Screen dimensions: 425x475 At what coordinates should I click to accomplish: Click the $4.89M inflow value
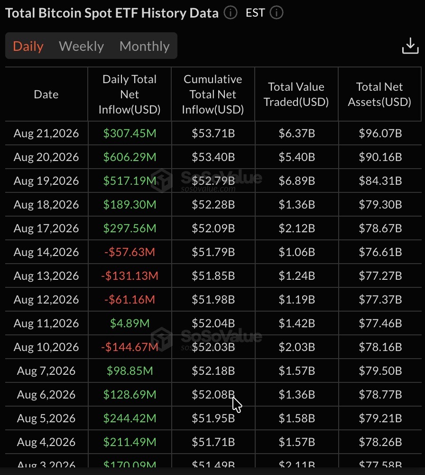[x=130, y=323]
